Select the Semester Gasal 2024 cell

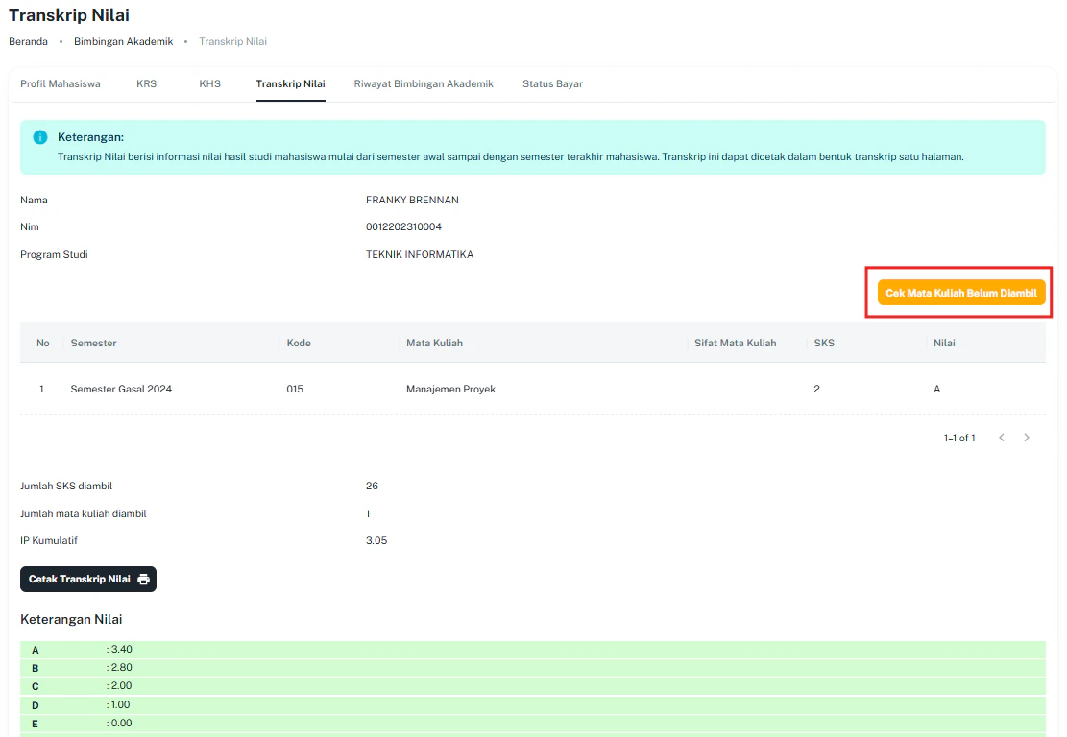click(x=121, y=389)
